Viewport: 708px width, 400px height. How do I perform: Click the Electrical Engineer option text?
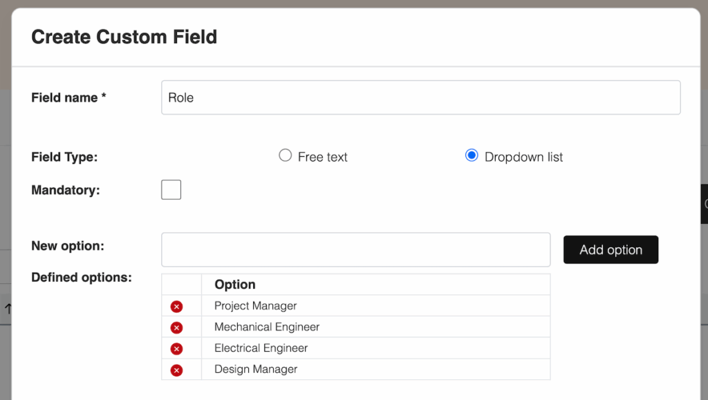(x=261, y=348)
